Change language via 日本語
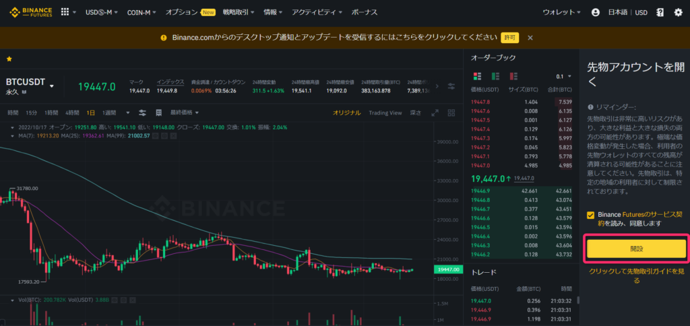690x326 pixels. point(618,12)
